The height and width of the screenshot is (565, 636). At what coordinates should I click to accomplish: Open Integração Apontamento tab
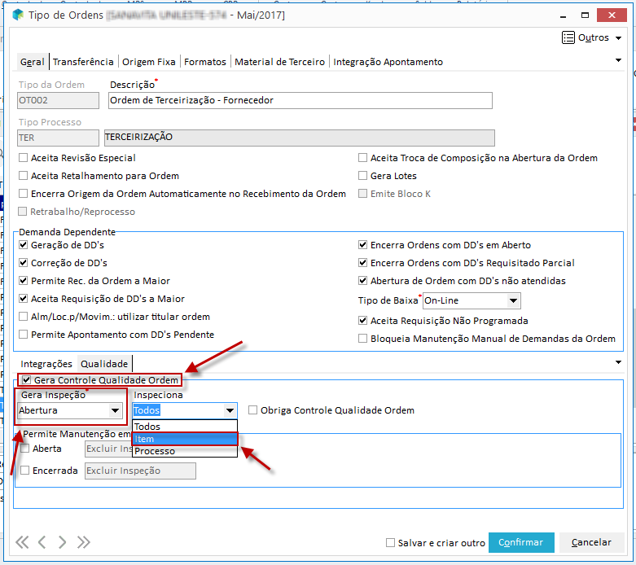pos(388,62)
